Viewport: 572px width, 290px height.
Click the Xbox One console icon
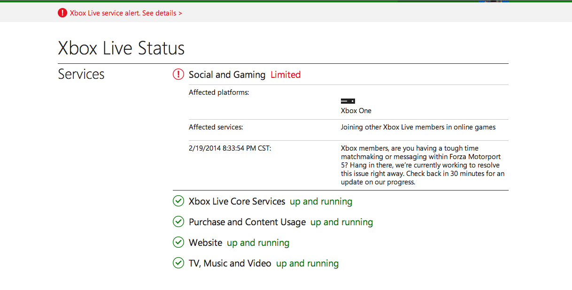(348, 101)
